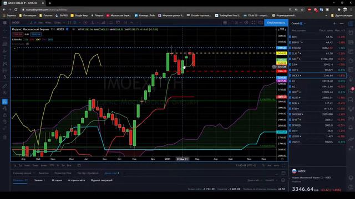Open the main hamburger menu
Viewport: 355px width, 199px height.
tap(4, 23)
